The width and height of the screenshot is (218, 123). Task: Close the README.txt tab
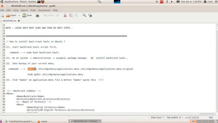coord(19,21)
